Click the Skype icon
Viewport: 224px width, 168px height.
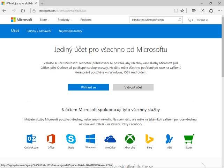(71, 139)
